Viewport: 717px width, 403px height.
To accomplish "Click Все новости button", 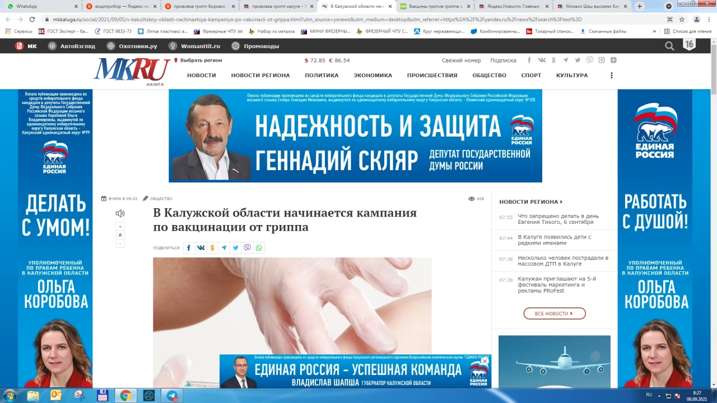I will pyautogui.click(x=555, y=313).
